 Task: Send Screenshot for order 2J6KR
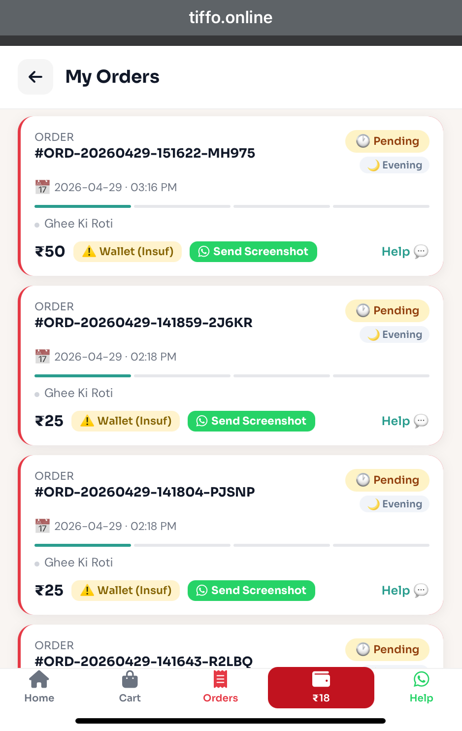251,421
